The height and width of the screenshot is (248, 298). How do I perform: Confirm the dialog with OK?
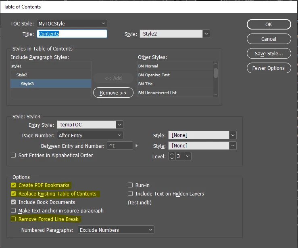pyautogui.click(x=269, y=24)
